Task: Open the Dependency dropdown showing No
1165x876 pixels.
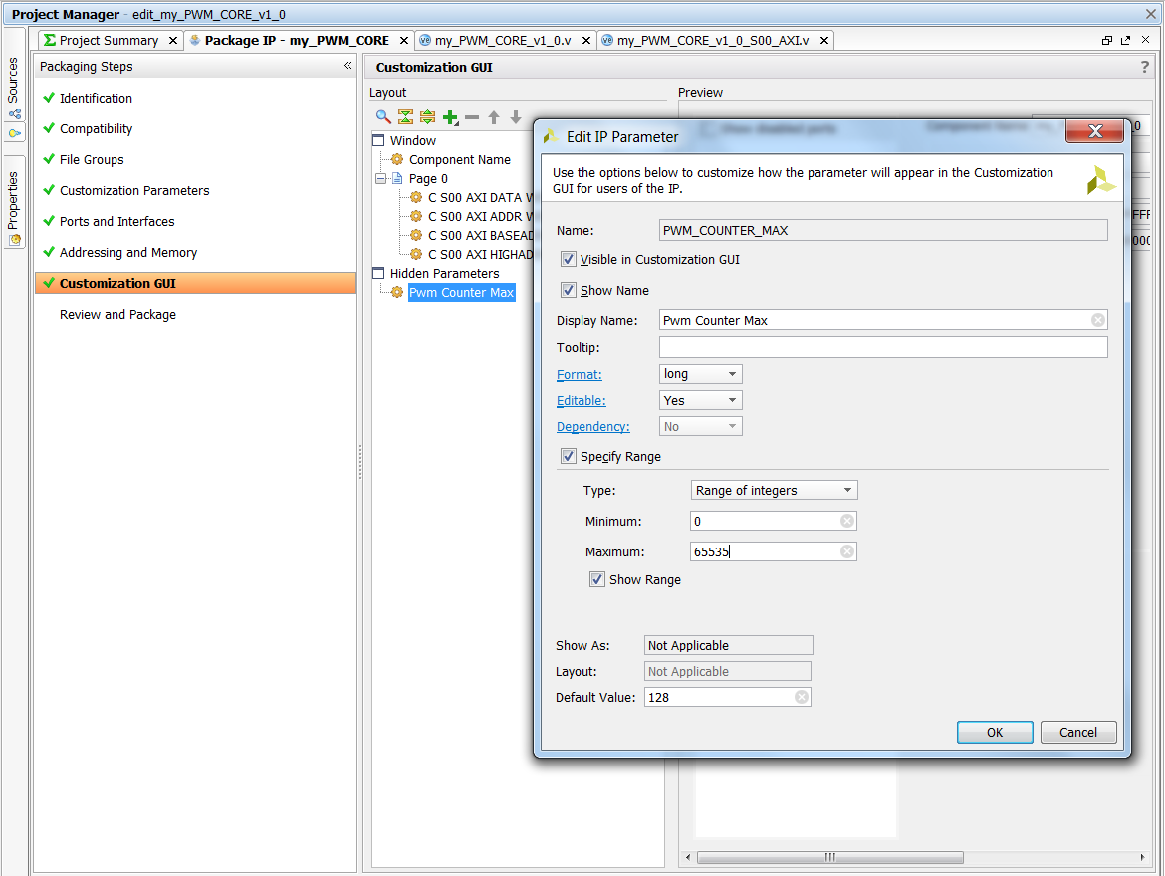Action: (701, 426)
